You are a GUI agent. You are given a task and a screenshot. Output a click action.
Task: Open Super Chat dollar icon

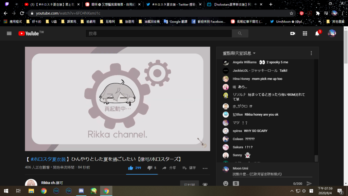point(236,183)
